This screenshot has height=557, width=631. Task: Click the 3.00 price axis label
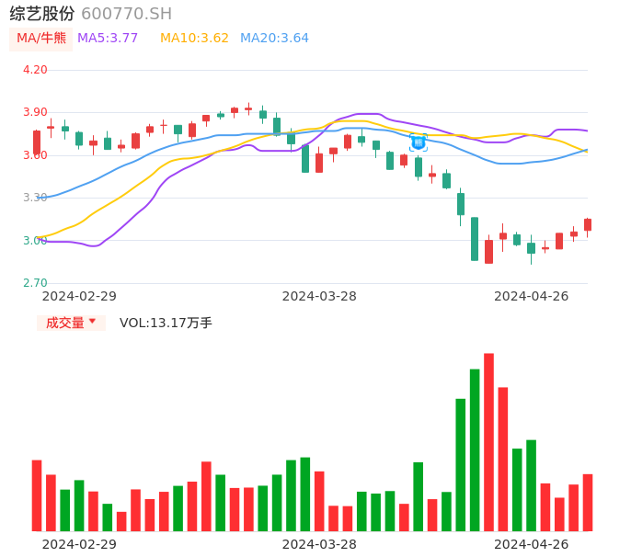[35, 241]
